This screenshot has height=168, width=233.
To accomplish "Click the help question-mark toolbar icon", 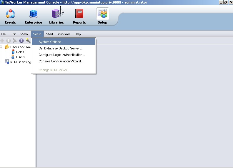I will pos(21,41).
